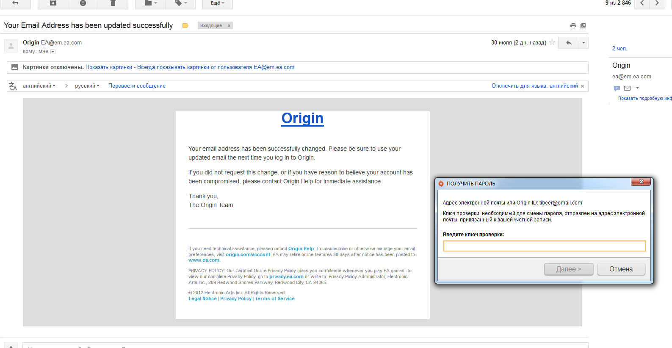Open contact options dropdown arrow
Viewport: 672px width, 348px height.
click(x=637, y=88)
